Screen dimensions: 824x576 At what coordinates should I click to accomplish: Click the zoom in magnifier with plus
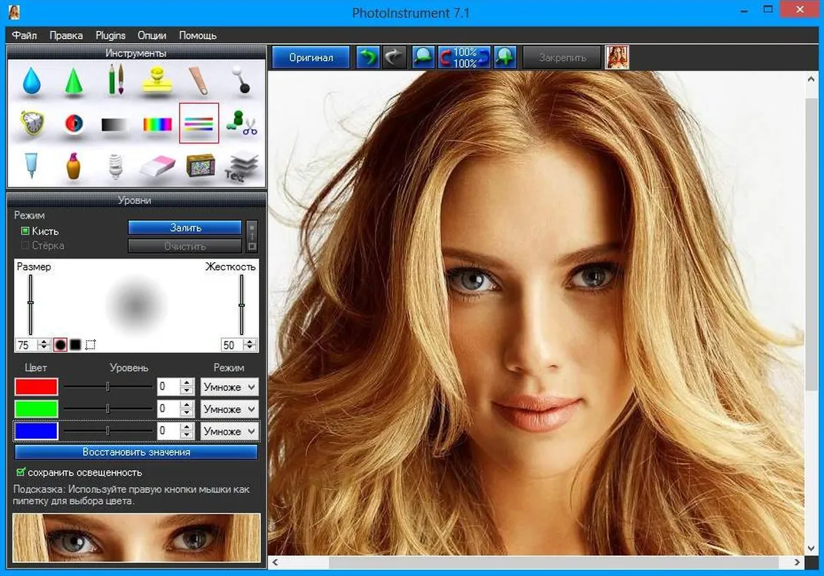coord(505,58)
